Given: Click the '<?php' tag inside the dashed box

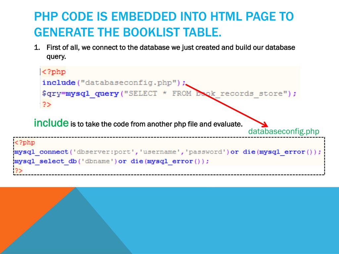Looking at the screenshot, I should tap(24, 143).
